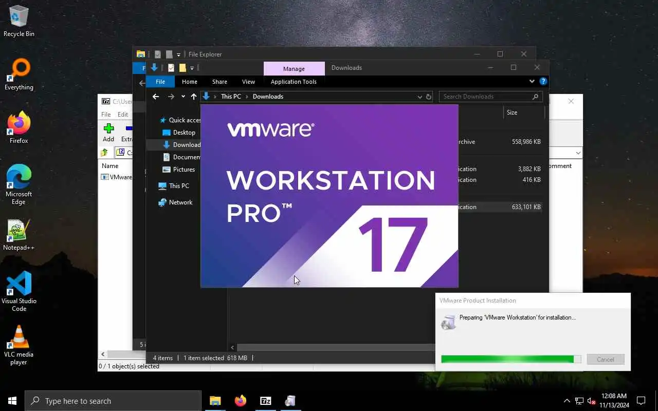Viewport: 658px width, 411px height.
Task: Open the File tab in Downloads window
Action: tap(160, 82)
